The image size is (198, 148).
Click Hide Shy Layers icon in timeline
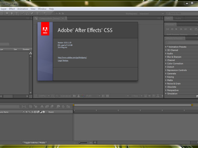pos(42,107)
